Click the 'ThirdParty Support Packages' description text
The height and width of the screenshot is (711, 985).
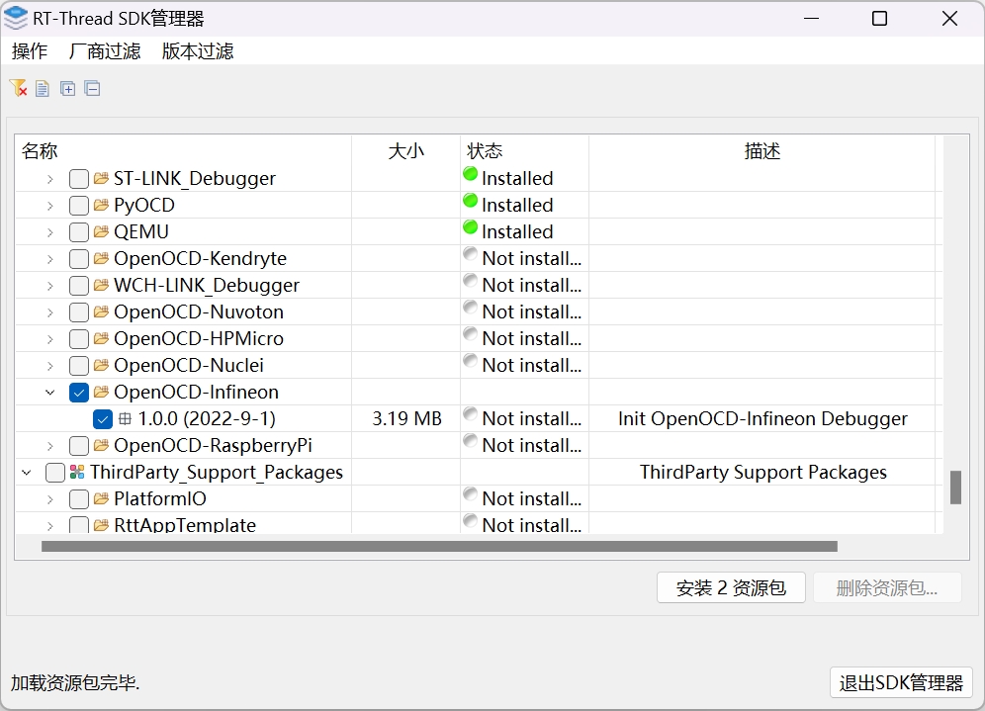point(763,472)
